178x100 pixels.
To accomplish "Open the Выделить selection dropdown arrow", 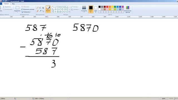I will pos(17,12).
